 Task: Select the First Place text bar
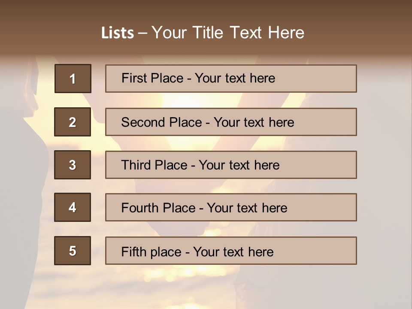pos(231,79)
